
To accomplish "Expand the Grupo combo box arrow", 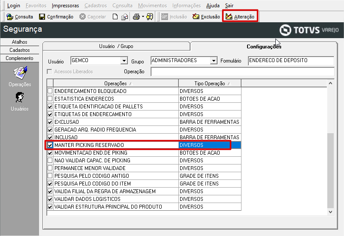I will pyautogui.click(x=214, y=60).
